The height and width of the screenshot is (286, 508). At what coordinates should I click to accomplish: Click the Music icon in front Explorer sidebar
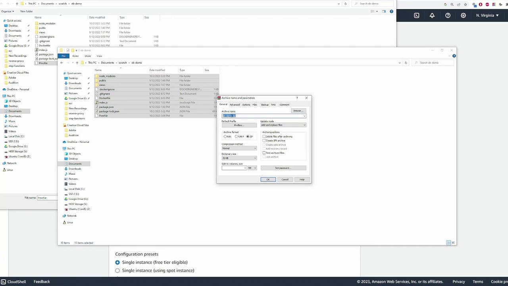coord(66,174)
